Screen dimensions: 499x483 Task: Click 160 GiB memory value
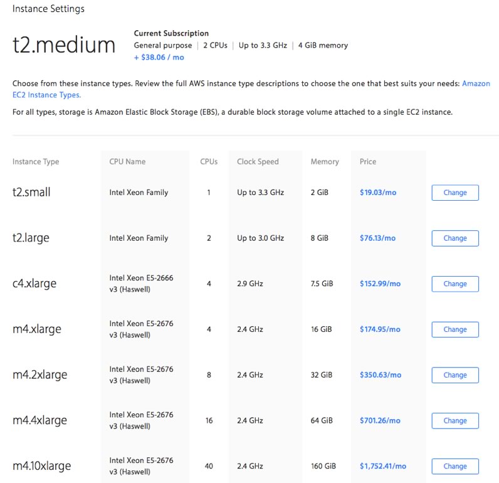pyautogui.click(x=323, y=466)
